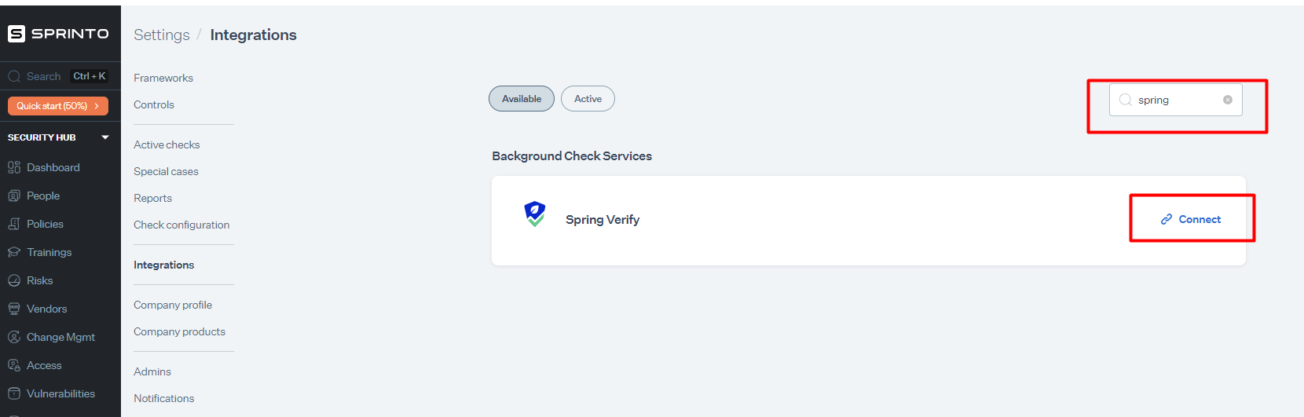Connect the Spring Verify integration
Viewport: 1304px width, 417px height.
1191,219
